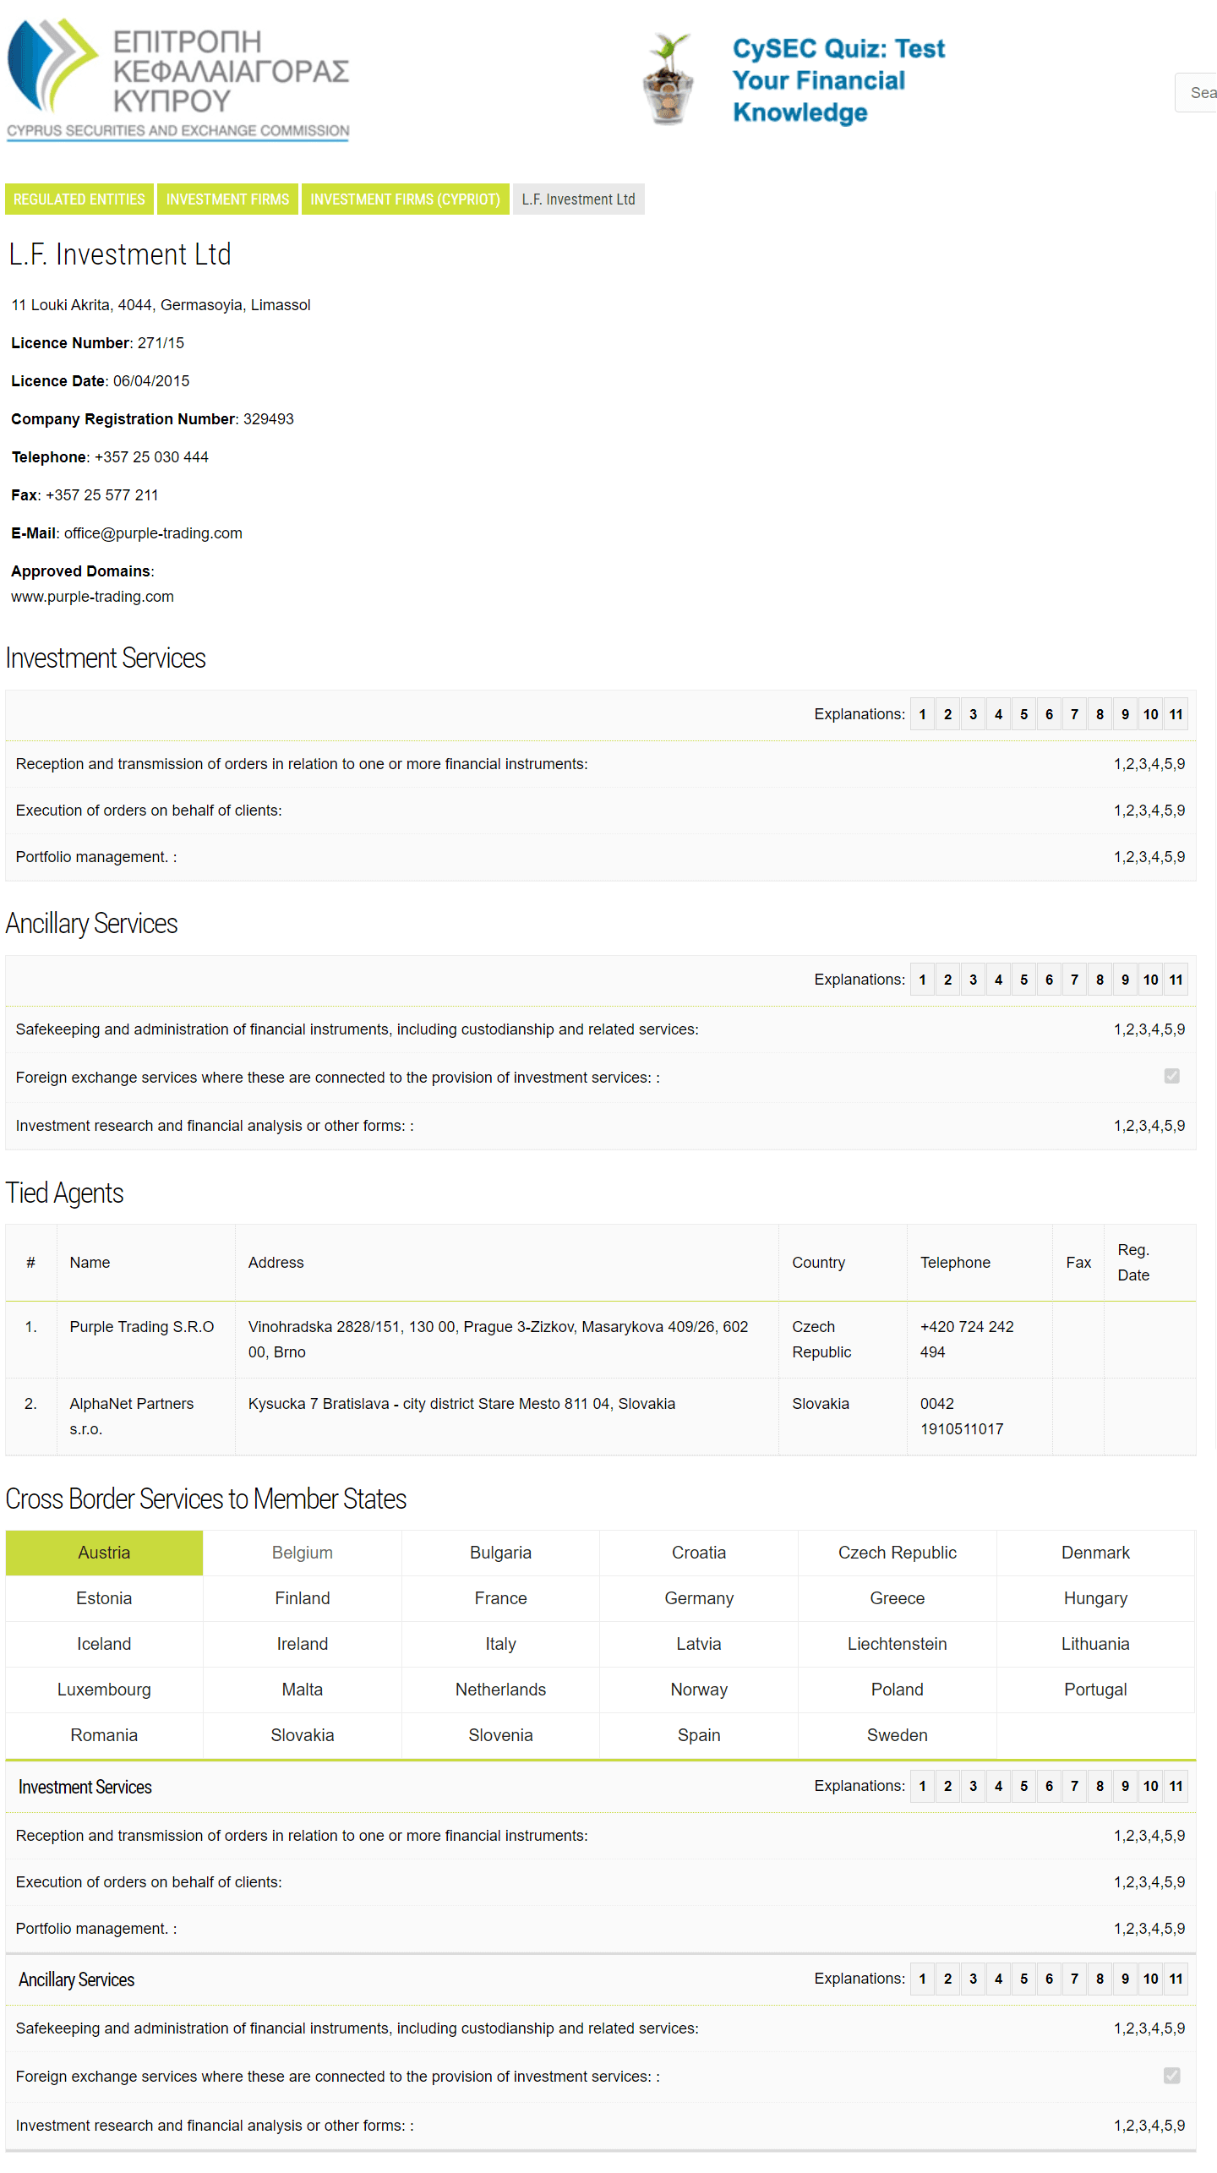Select the Iceland member state tab
This screenshot has width=1217, height=2173.
(104, 1644)
